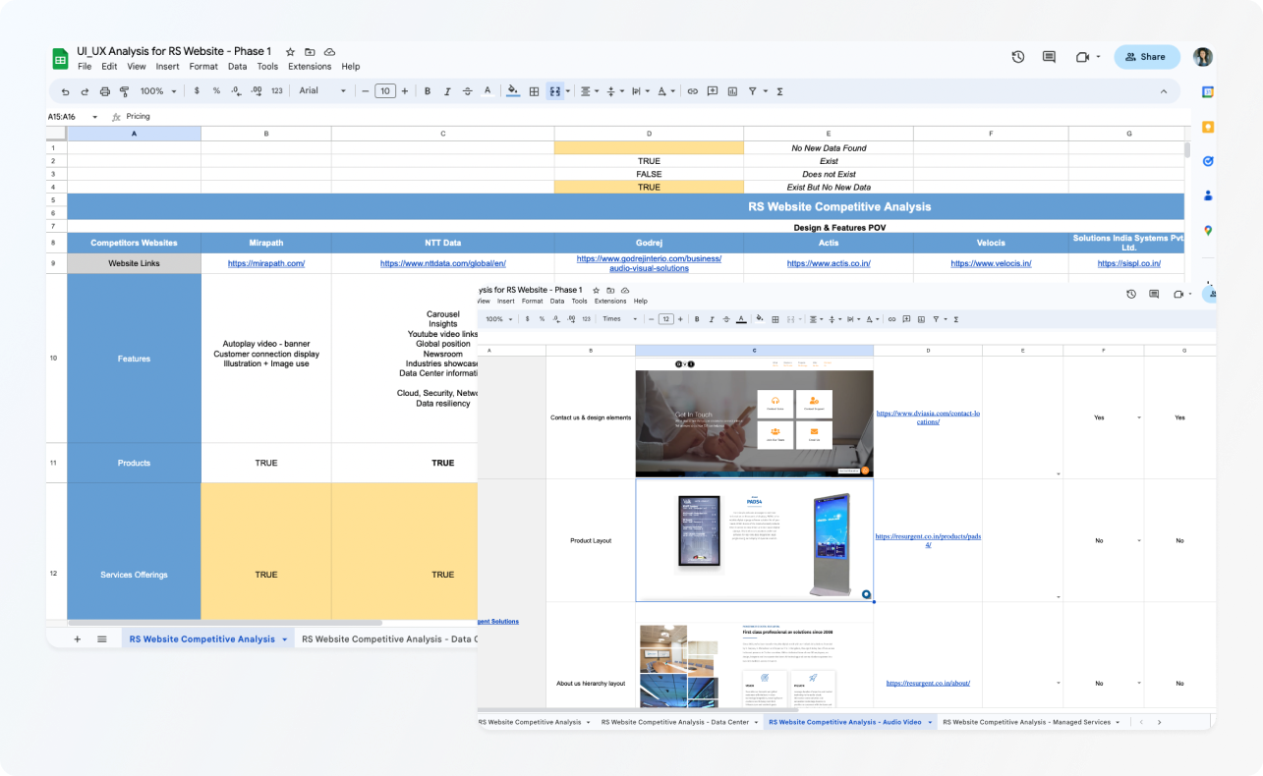
Task: Open text color in back window toolbar
Action: pyautogui.click(x=487, y=91)
